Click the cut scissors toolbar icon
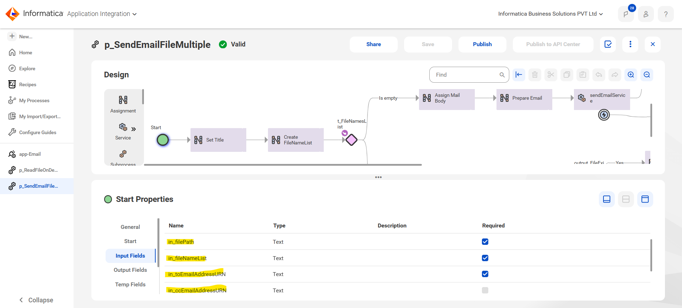This screenshot has height=308, width=682. coord(551,75)
